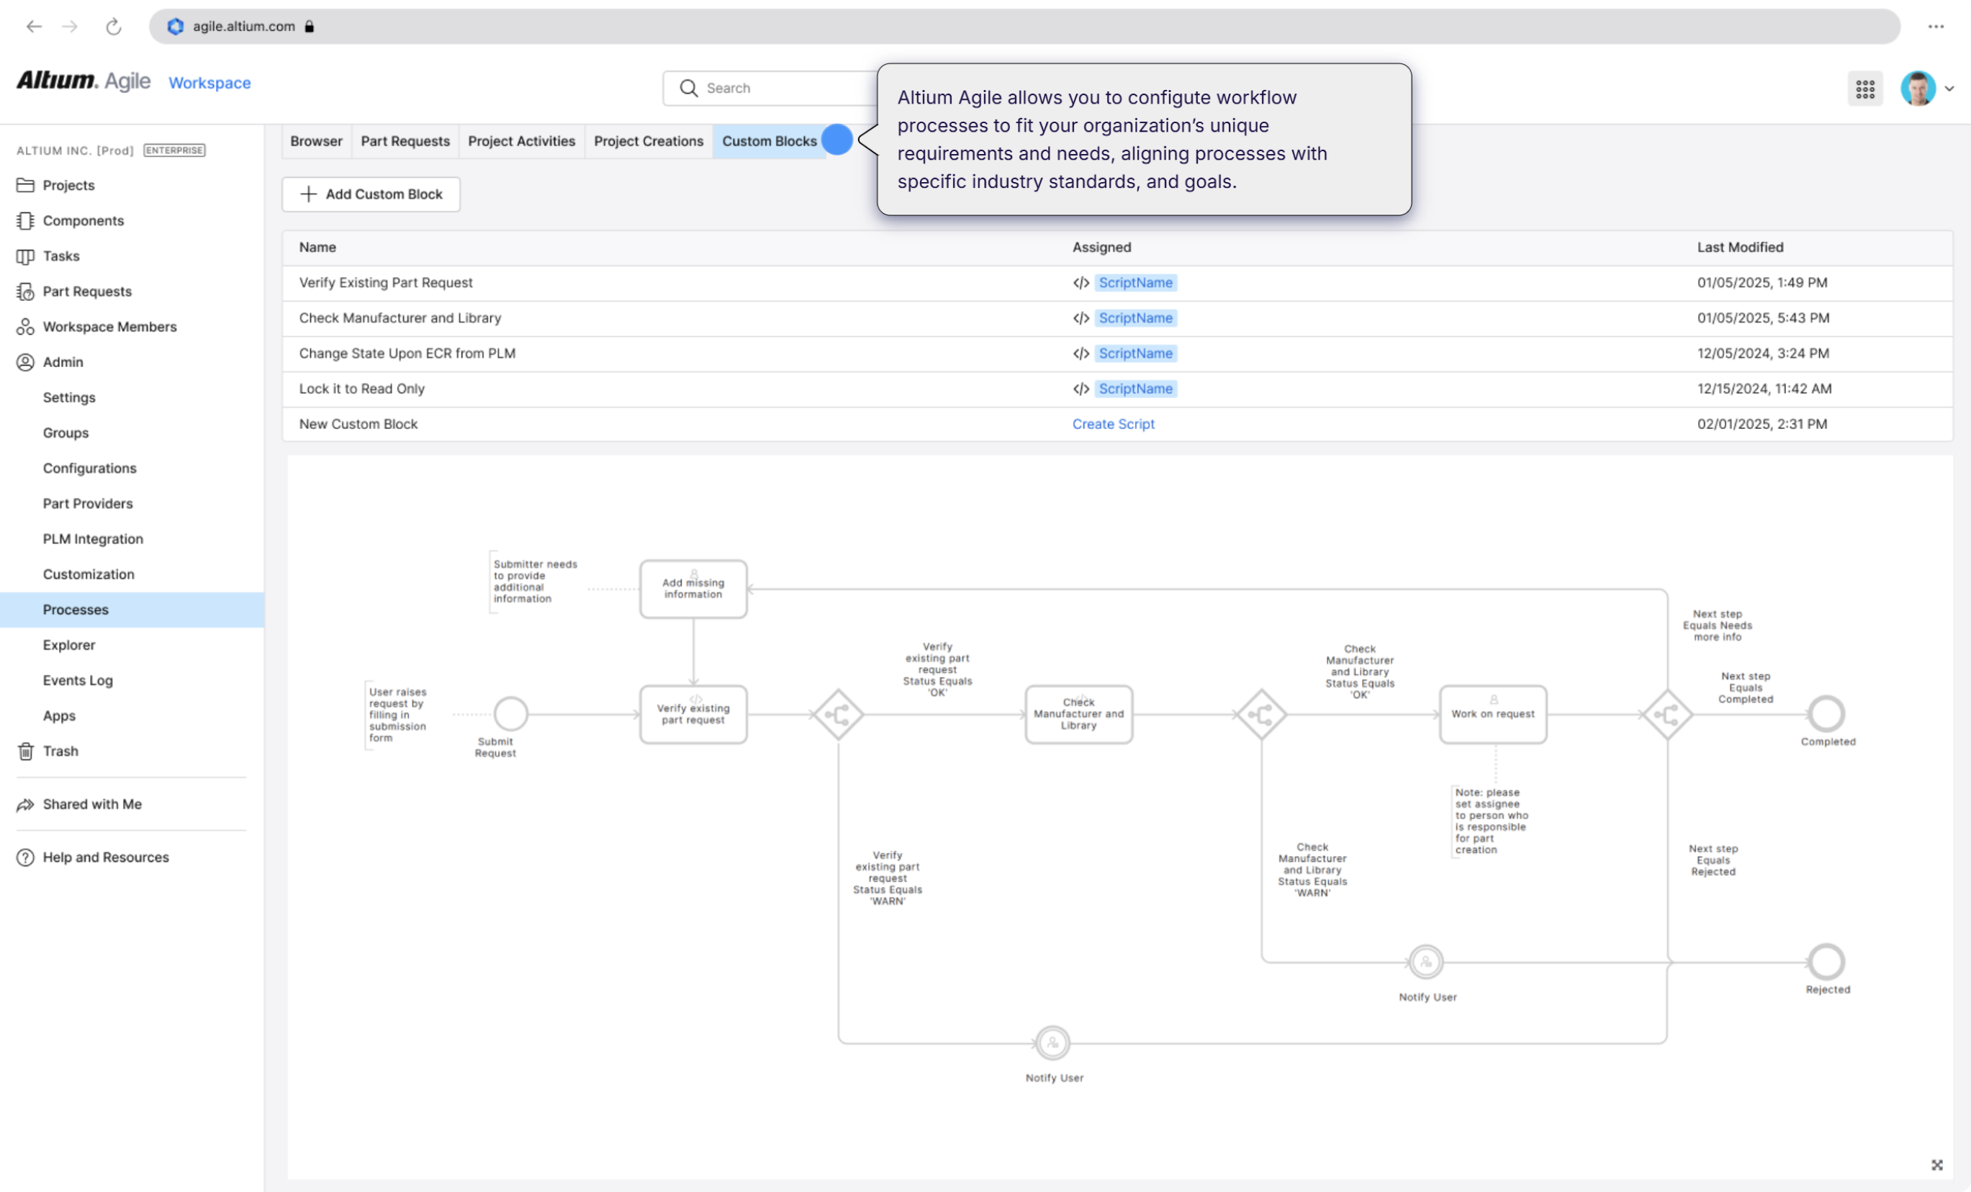Viewport: 1971px width, 1192px height.
Task: Click the Part Requests sidebar icon
Action: click(26, 292)
